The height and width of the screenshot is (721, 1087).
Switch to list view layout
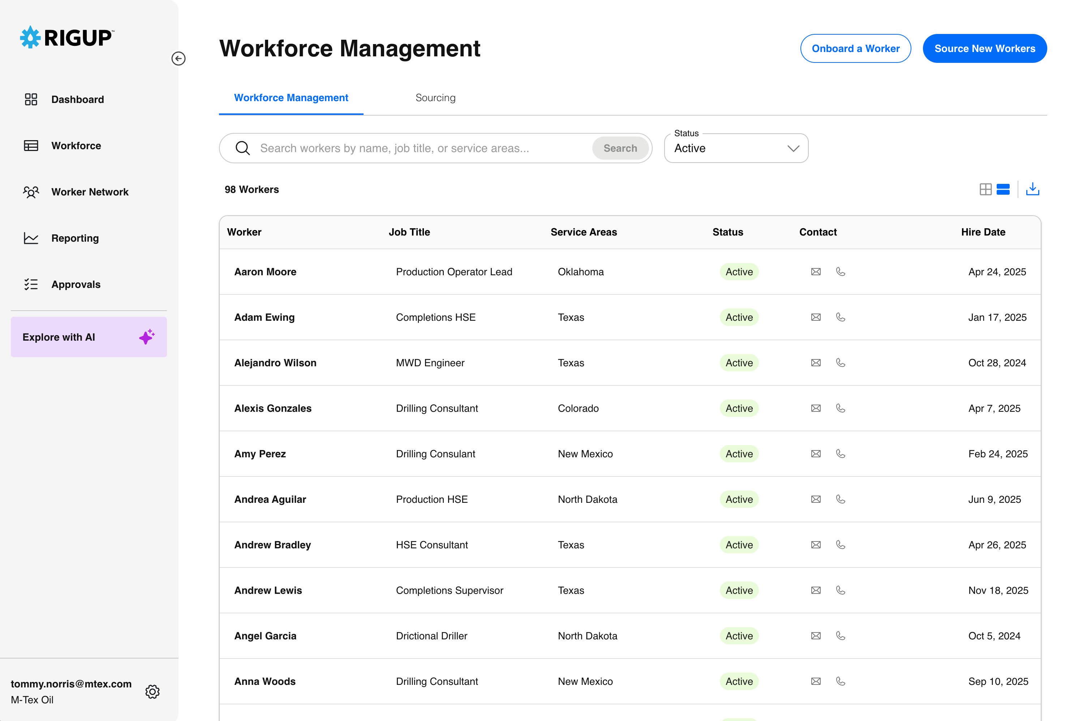tap(1003, 189)
